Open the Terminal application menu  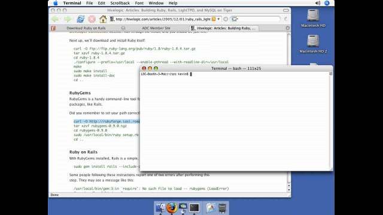pos(72,3)
